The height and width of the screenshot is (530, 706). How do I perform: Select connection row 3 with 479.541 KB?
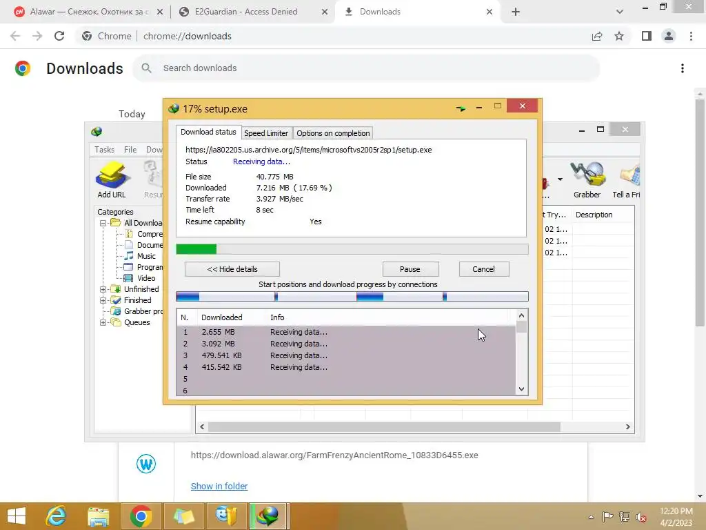346,355
